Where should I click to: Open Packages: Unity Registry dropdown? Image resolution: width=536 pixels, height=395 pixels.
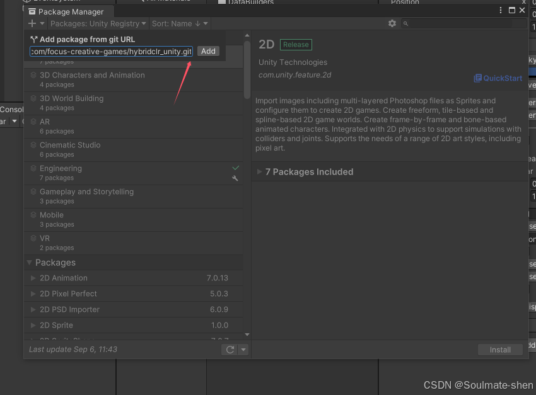point(98,23)
